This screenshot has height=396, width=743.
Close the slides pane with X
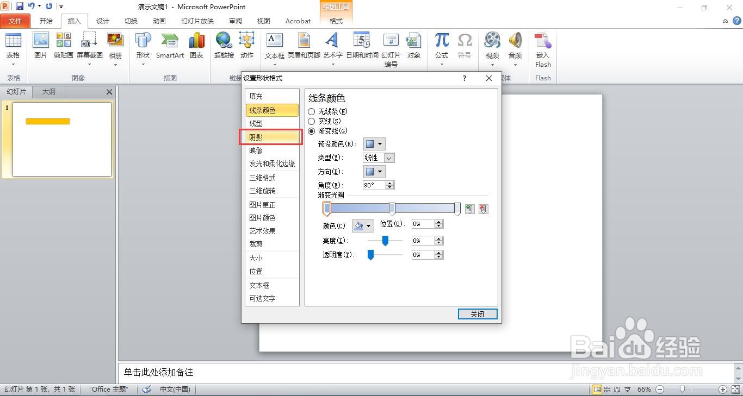pyautogui.click(x=109, y=92)
